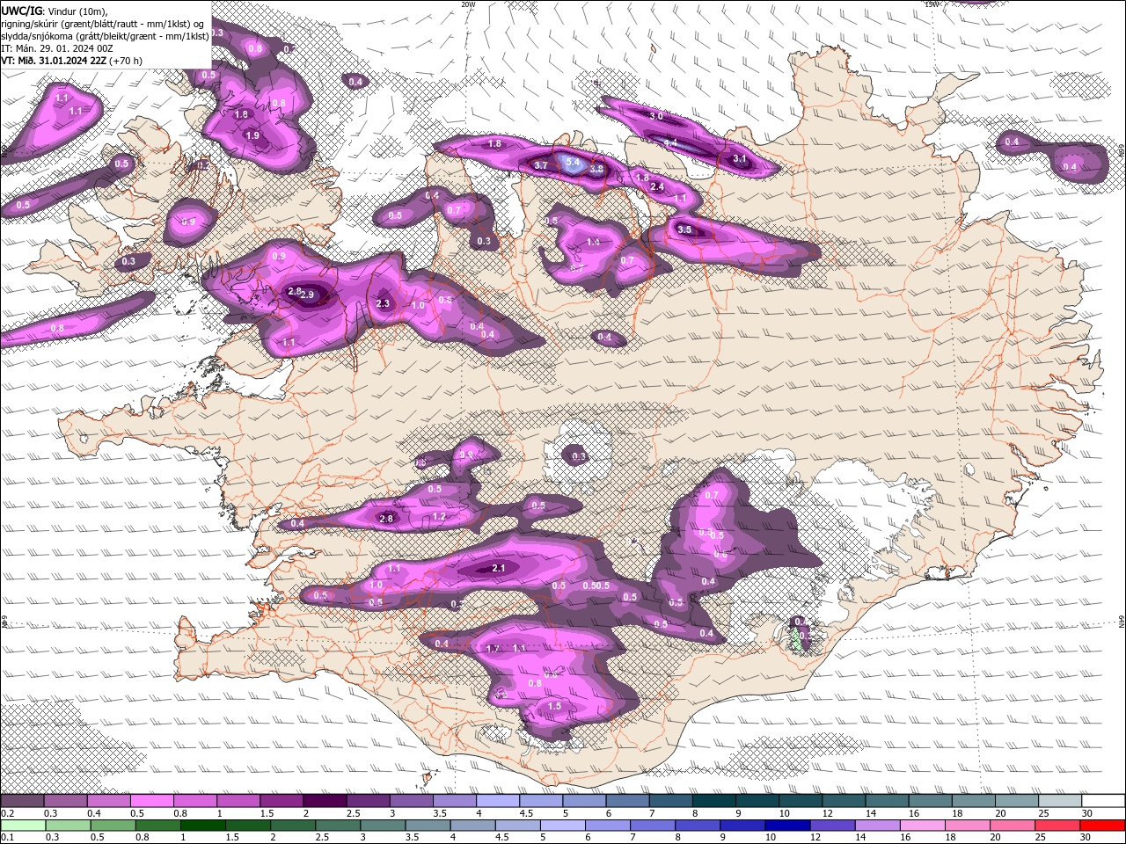This screenshot has height=844, width=1126.
Task: Click the 2.4 precipitation value on the map
Action: (657, 186)
